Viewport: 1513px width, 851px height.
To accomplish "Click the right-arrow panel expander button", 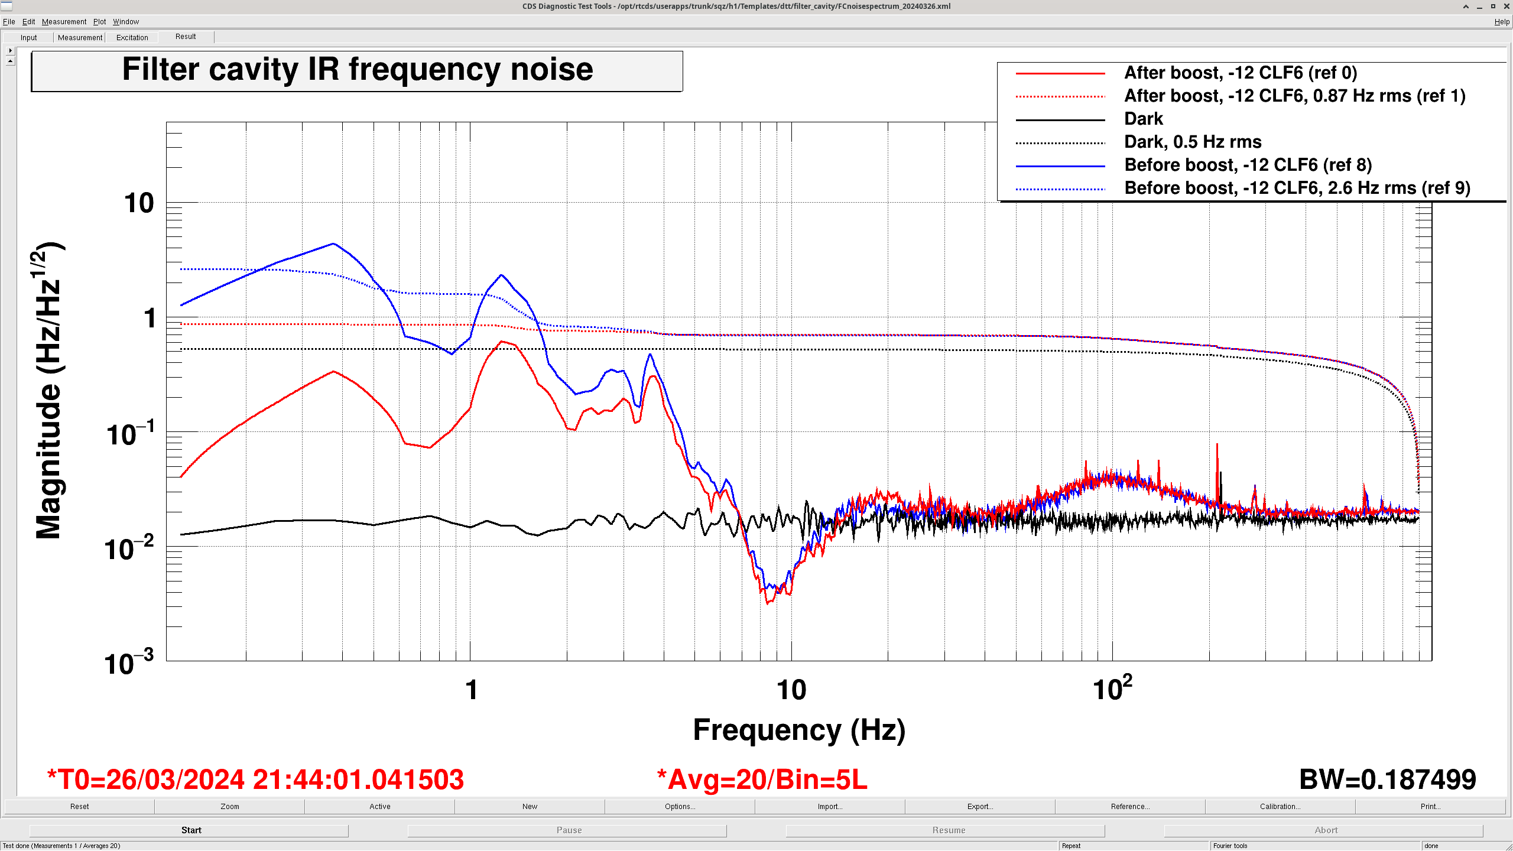I will click(10, 51).
